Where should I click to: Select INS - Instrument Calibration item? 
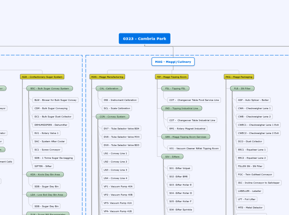click(120, 100)
